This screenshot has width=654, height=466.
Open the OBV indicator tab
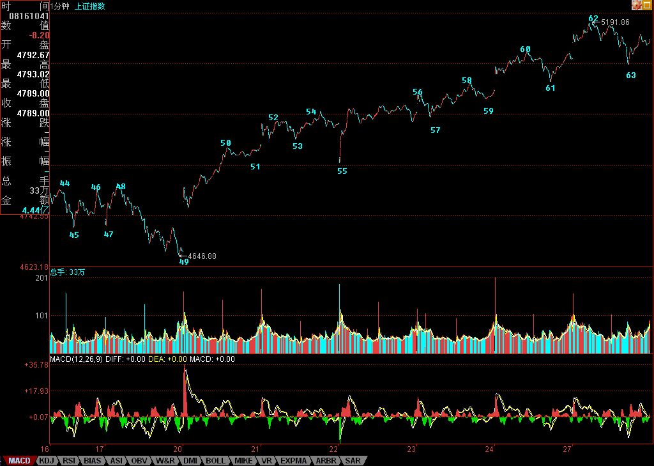click(139, 460)
